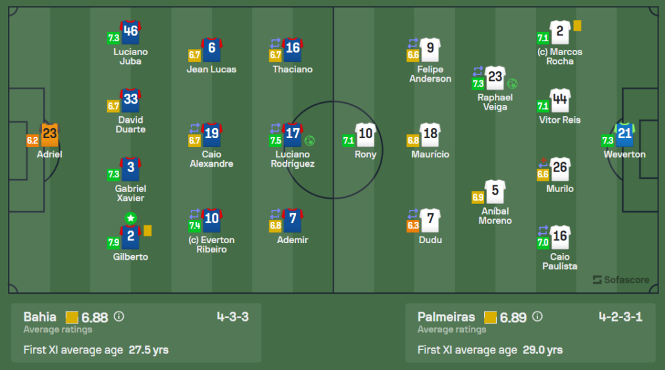Click Gilberto's 7.9 rating badge

(114, 242)
